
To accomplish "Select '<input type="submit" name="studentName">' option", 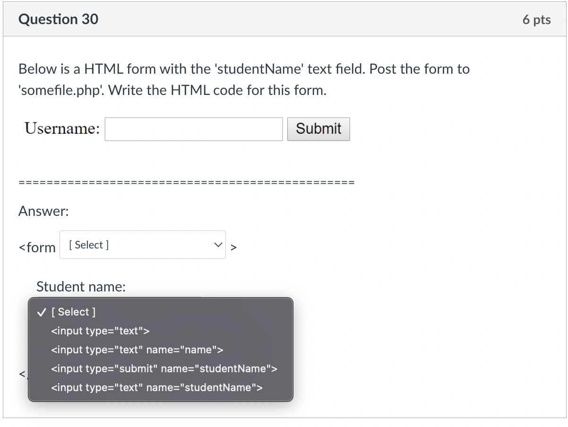I will coord(164,368).
